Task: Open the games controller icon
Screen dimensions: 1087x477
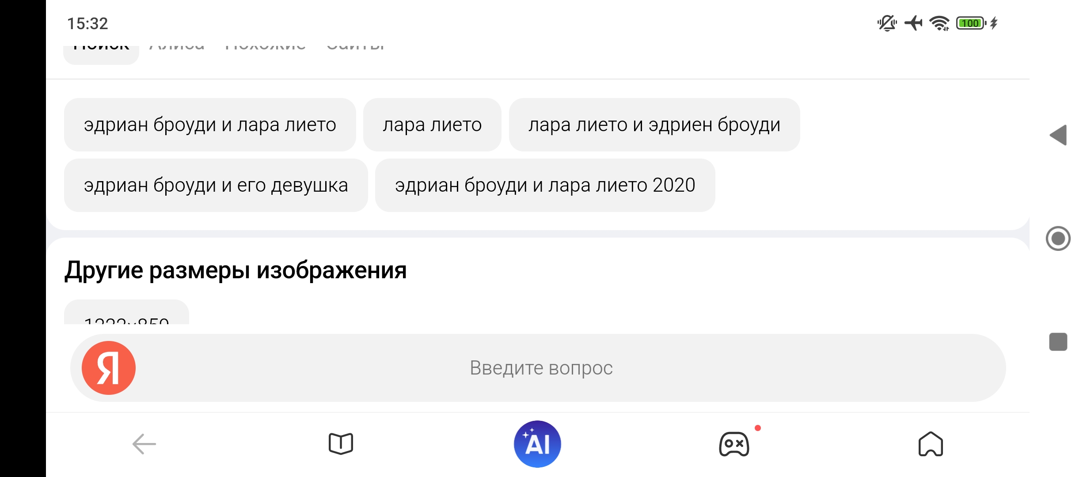Action: (734, 444)
